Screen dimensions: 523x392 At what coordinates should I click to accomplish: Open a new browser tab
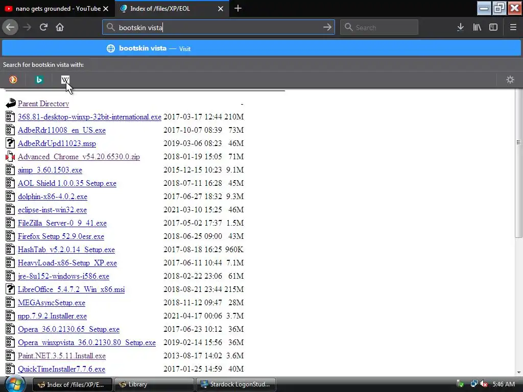pos(238,8)
